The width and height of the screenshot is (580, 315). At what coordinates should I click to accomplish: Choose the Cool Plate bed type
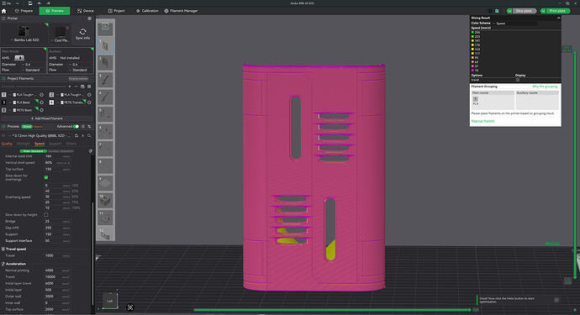[61, 34]
